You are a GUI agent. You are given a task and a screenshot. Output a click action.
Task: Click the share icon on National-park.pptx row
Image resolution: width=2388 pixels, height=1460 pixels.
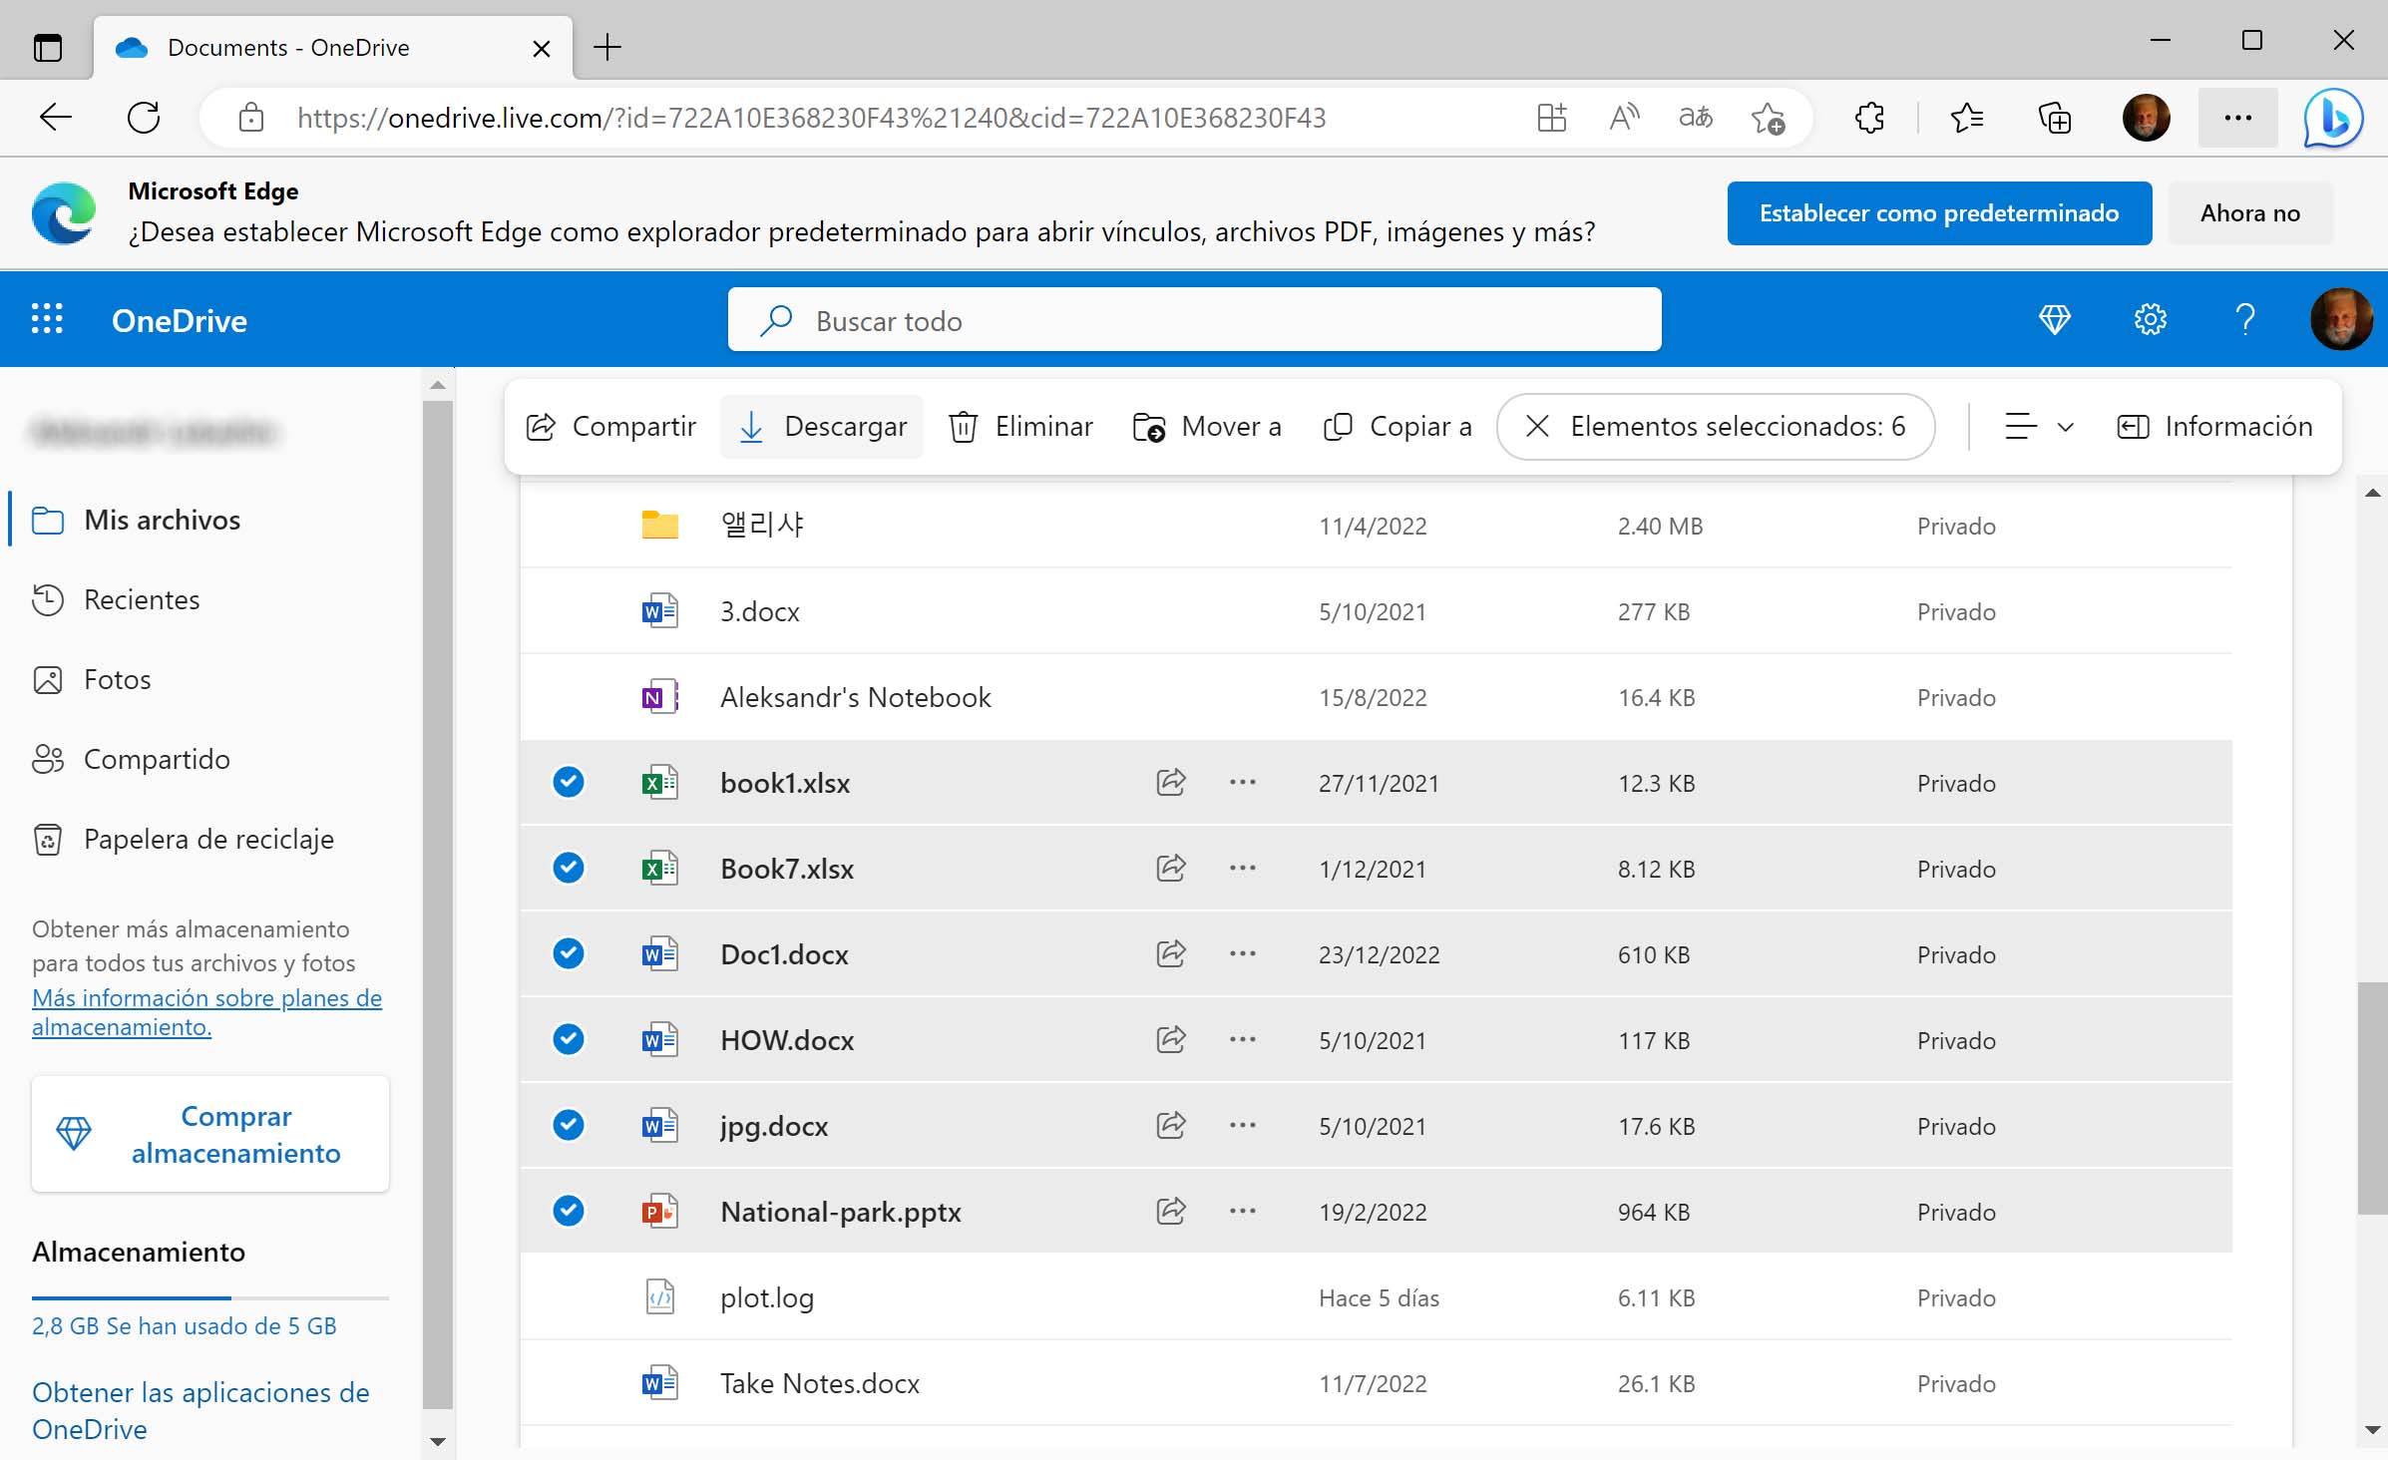click(x=1171, y=1212)
